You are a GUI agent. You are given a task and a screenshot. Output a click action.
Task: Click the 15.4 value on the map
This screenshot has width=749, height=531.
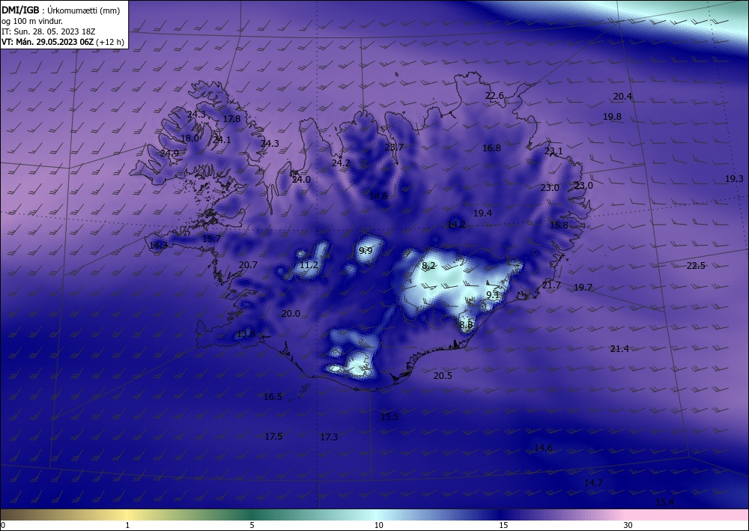click(x=664, y=503)
